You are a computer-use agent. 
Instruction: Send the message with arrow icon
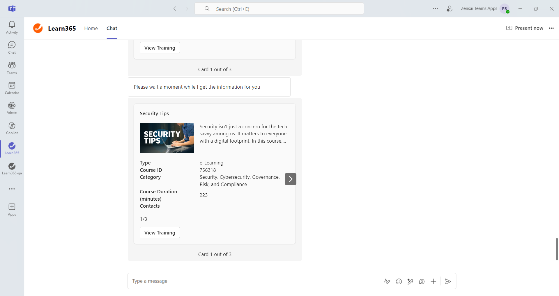coord(448,281)
